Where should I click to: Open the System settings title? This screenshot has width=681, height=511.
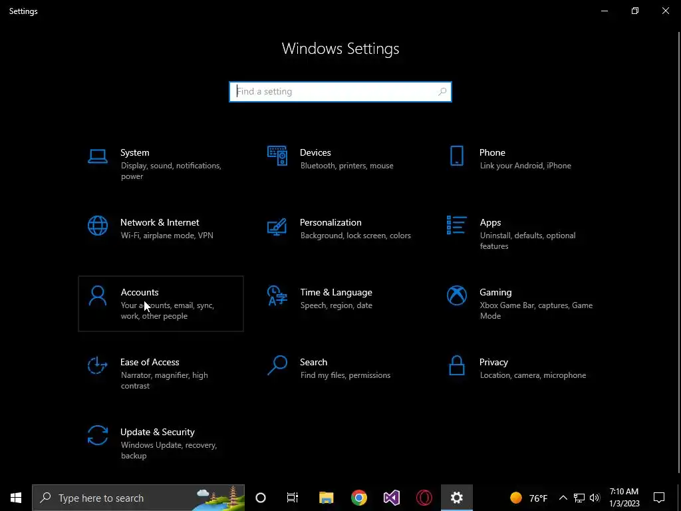pyautogui.click(x=135, y=152)
